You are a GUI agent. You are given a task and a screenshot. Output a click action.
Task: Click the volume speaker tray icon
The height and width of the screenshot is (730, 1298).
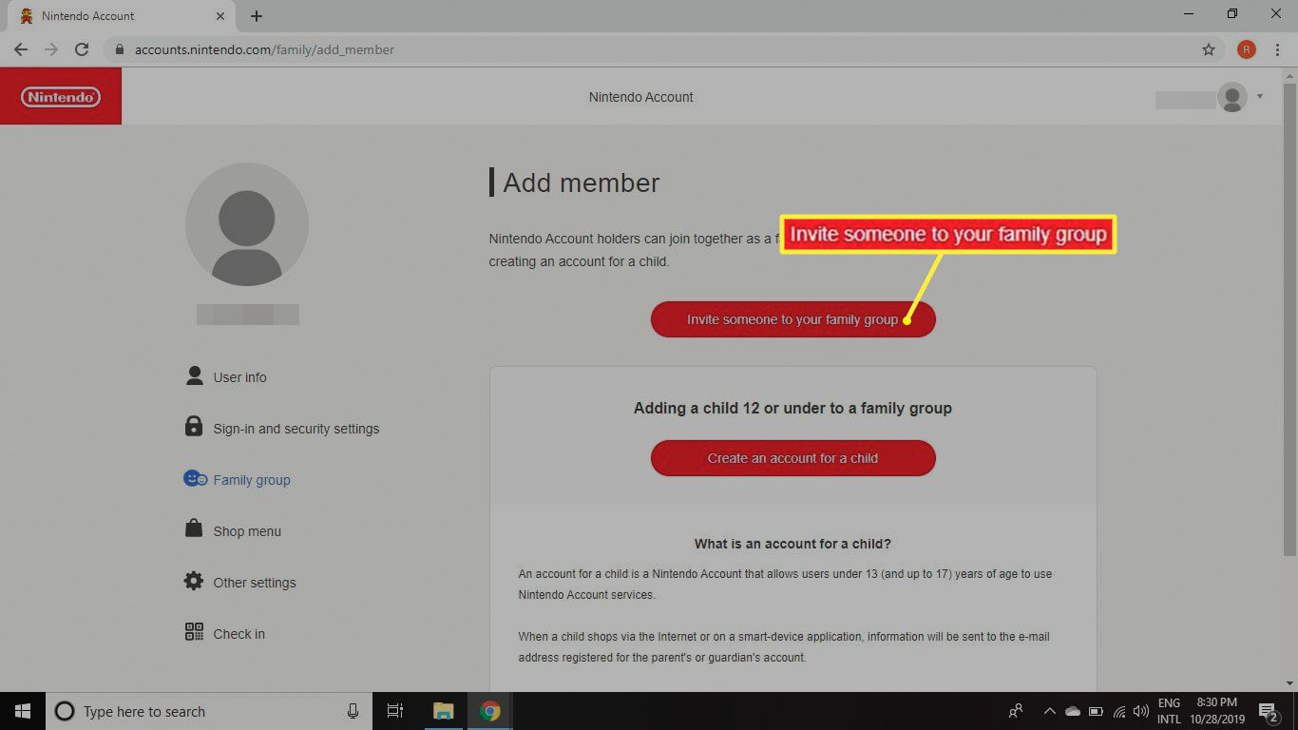pyautogui.click(x=1141, y=711)
